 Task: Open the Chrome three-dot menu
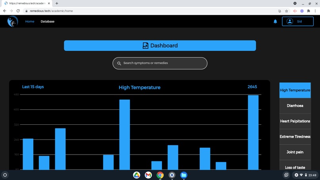click(315, 11)
